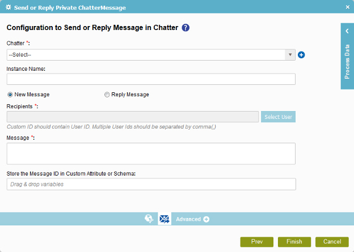Focus the Message text area
Image resolution: width=354 pixels, height=252 pixels.
pyautogui.click(x=151, y=153)
